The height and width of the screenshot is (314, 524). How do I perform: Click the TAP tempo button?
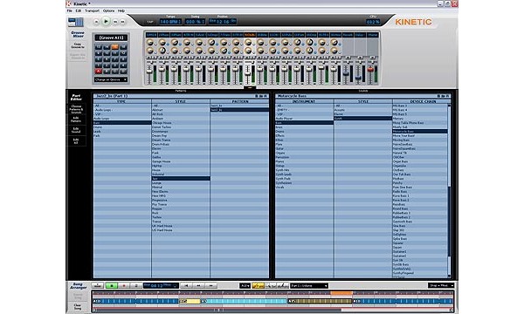(150, 22)
